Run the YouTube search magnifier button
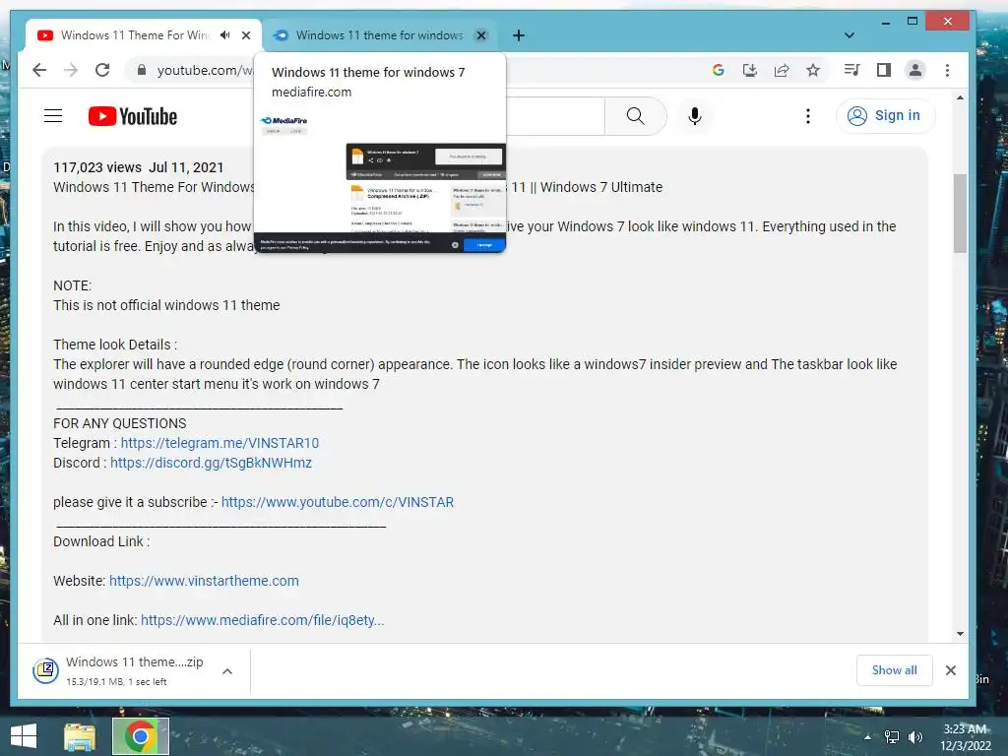 635,116
